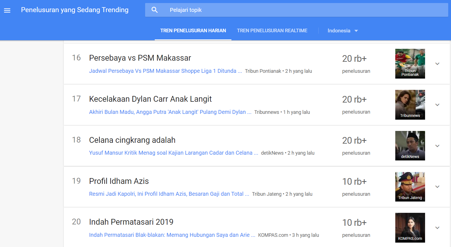The width and height of the screenshot is (451, 247).
Task: Click source text 'detikNews • 2 h yang lalu'
Action: point(288,153)
